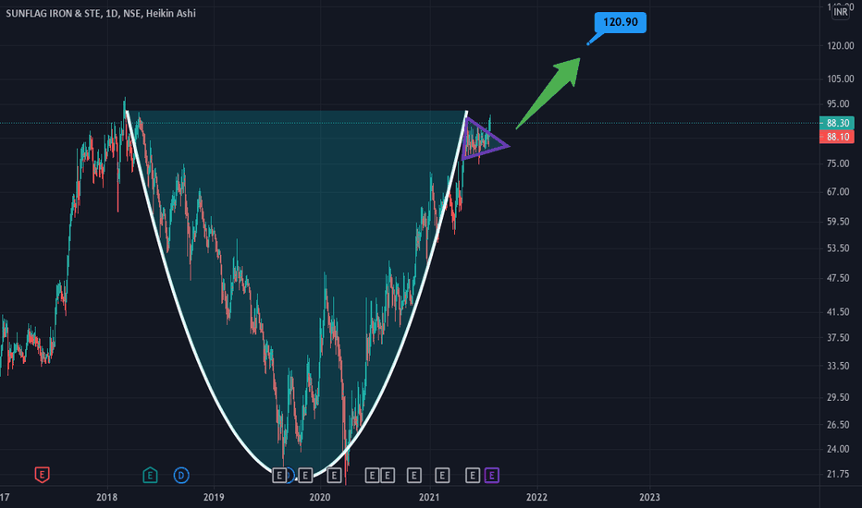Click the 2020 time axis label

320,498
